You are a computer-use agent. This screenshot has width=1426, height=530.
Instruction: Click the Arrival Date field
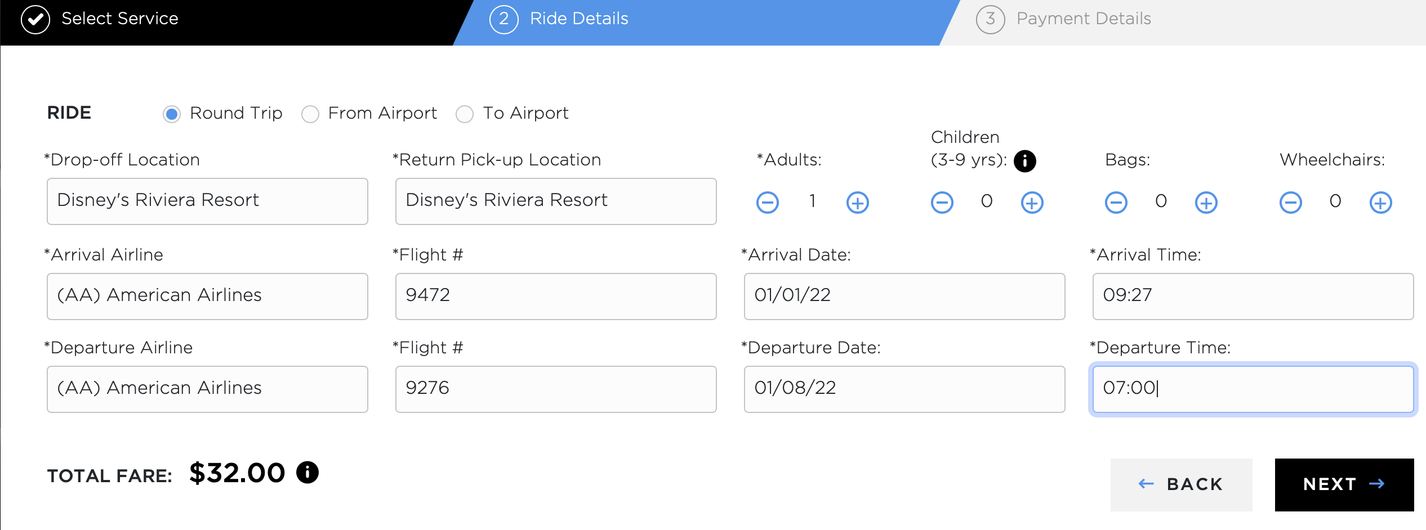coord(904,296)
